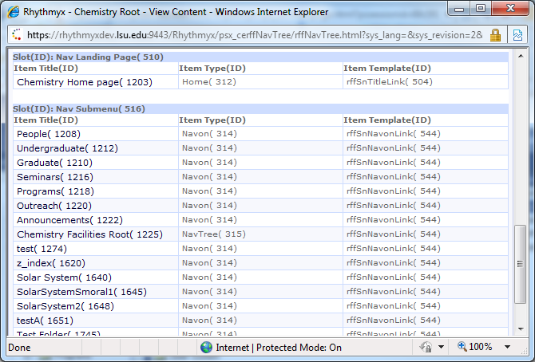Open the zoom level dropdown arrow
Screen dimensions: 535x362
click(x=507, y=348)
